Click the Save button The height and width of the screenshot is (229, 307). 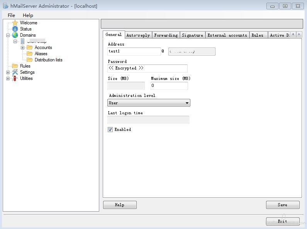(x=283, y=205)
